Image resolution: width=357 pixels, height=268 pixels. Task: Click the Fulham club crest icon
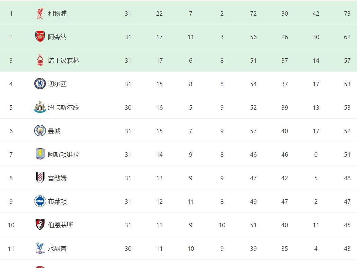coord(40,177)
